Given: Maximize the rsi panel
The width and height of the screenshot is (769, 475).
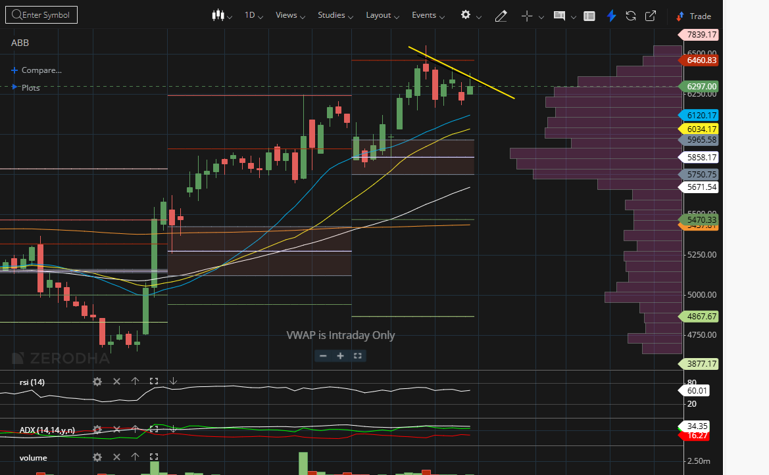Looking at the screenshot, I should pyautogui.click(x=154, y=381).
